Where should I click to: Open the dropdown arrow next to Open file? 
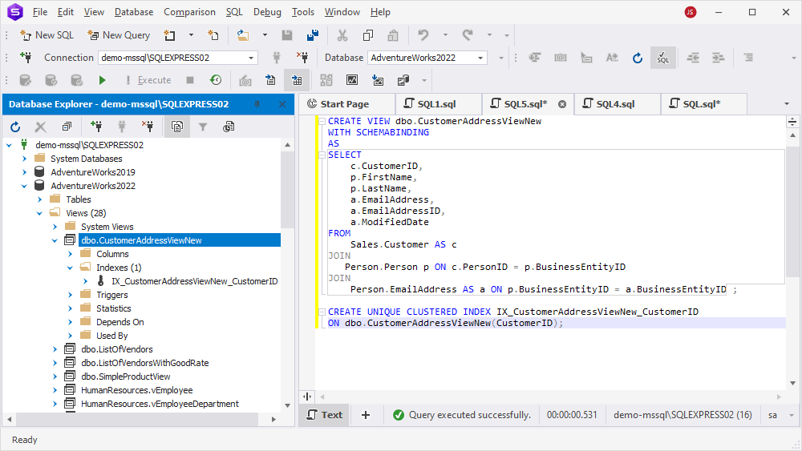tap(265, 35)
